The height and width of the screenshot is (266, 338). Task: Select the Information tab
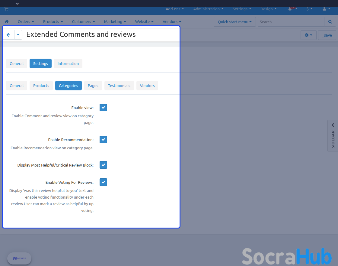tap(68, 63)
